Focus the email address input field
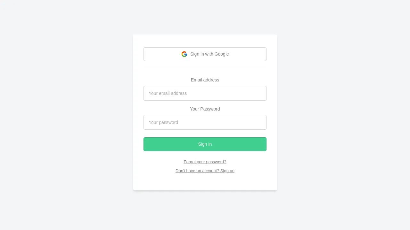The height and width of the screenshot is (230, 410). coord(205,93)
